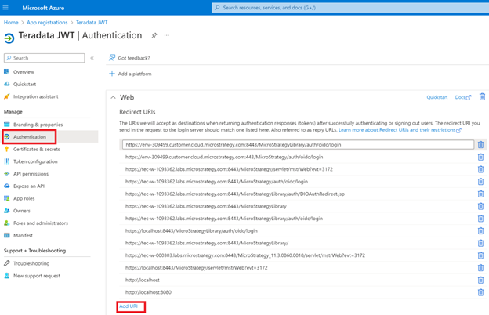The height and width of the screenshot is (315, 489).
Task: Open New support request
Action: pyautogui.click(x=37, y=276)
